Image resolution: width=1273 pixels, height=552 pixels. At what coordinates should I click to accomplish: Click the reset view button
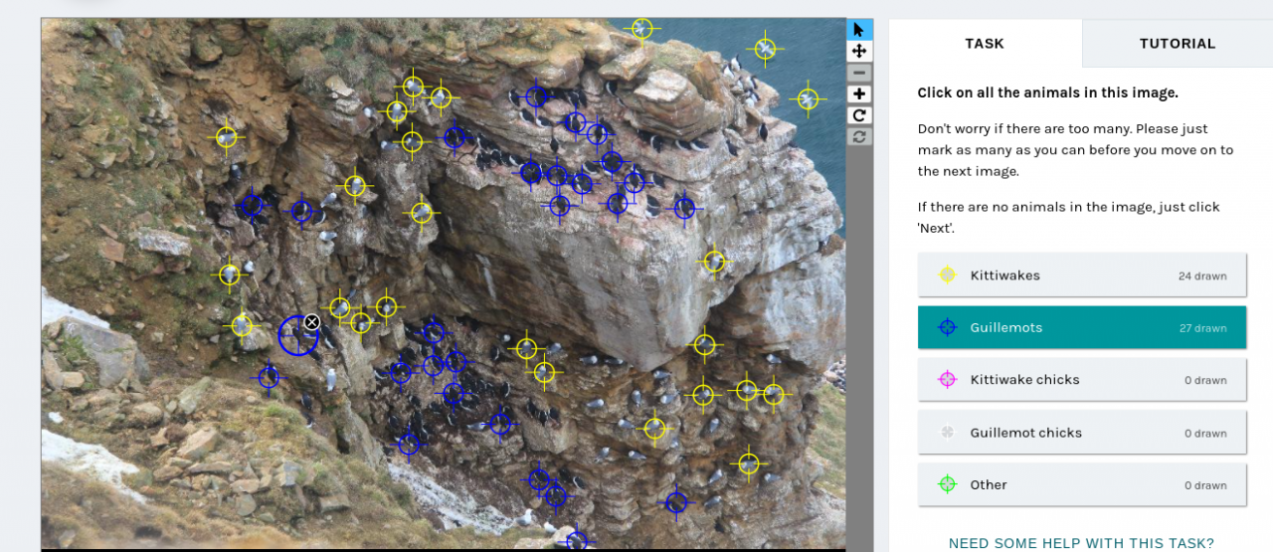tap(859, 135)
